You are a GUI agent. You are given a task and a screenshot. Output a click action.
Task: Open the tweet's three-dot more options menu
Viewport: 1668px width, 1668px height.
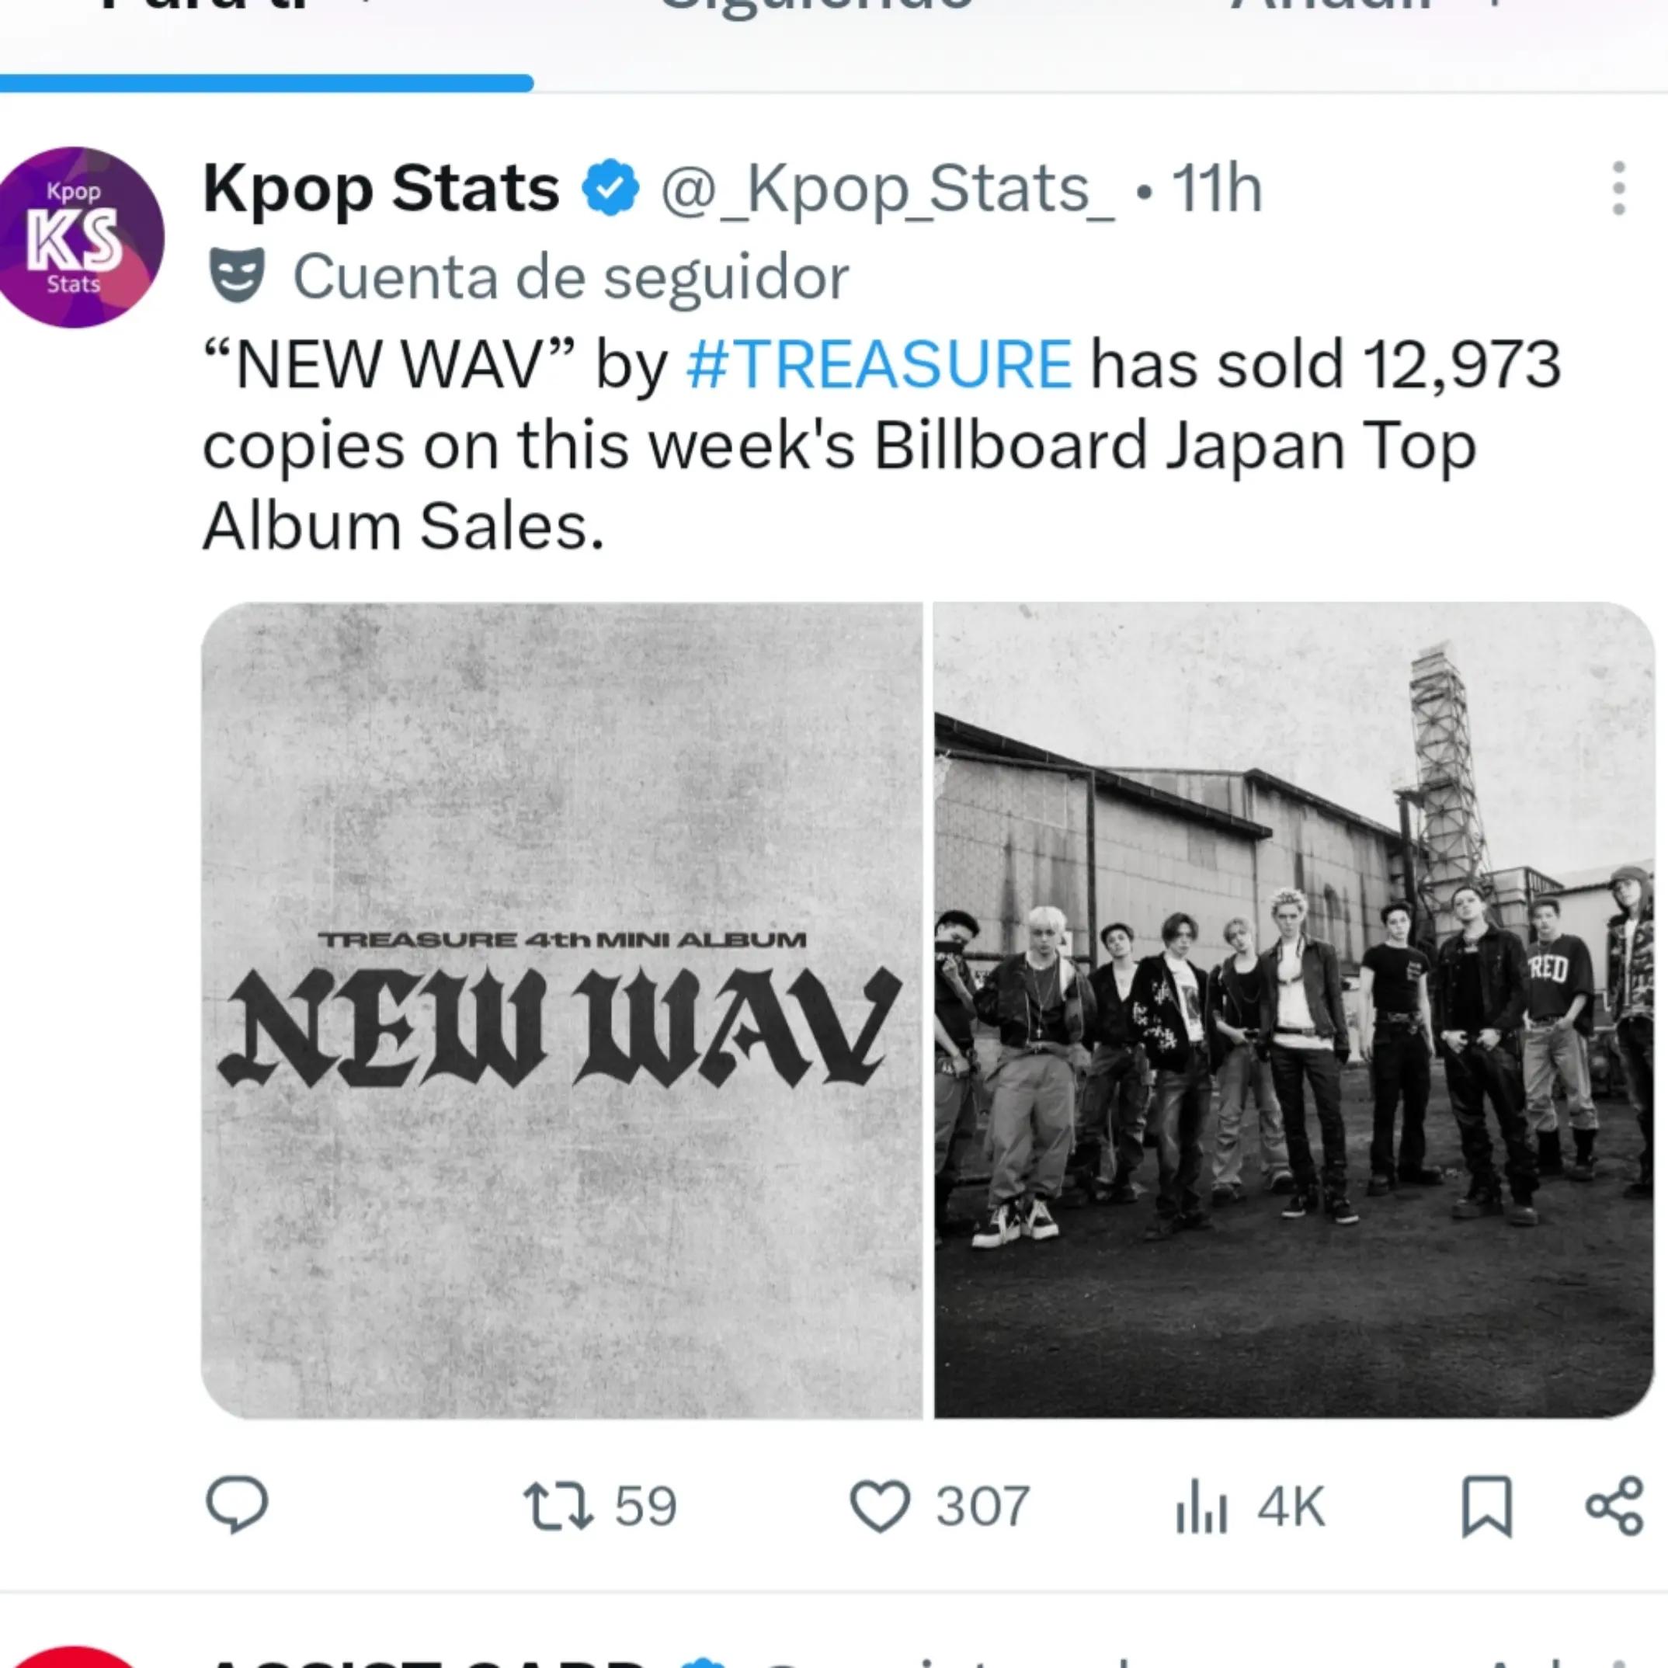1619,187
